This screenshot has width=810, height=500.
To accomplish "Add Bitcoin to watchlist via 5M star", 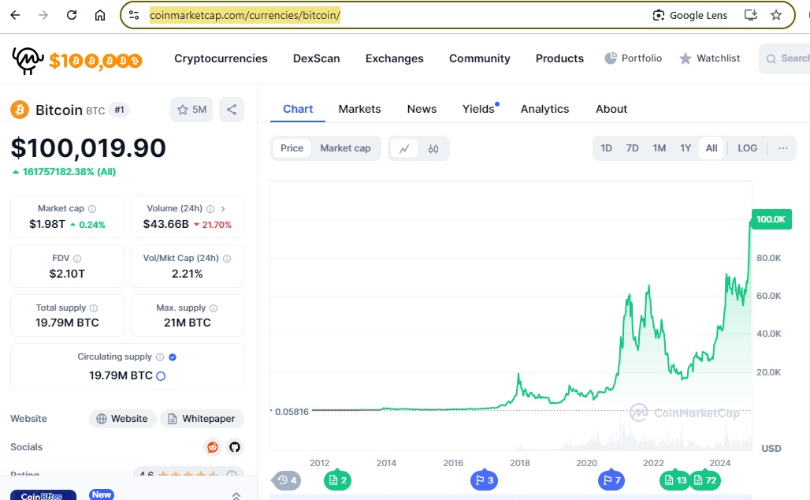I will coord(191,110).
